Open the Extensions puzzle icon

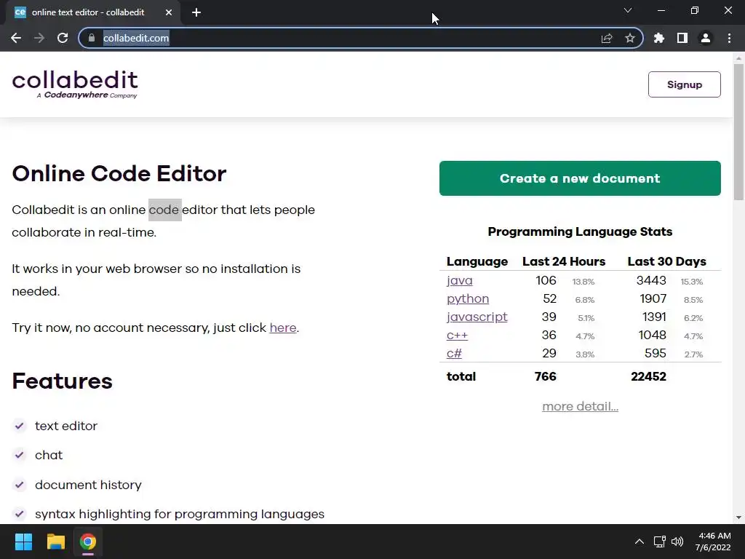coord(659,38)
